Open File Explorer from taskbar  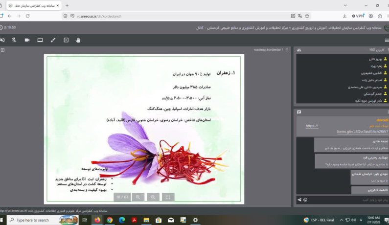(x=146, y=220)
